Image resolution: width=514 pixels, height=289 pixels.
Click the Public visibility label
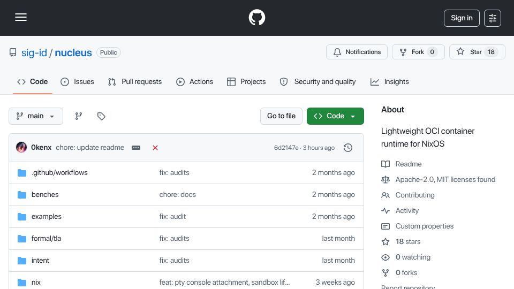tap(109, 52)
